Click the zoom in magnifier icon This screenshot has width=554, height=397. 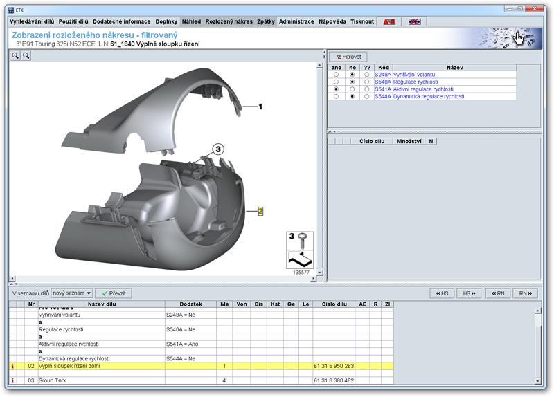15,56
